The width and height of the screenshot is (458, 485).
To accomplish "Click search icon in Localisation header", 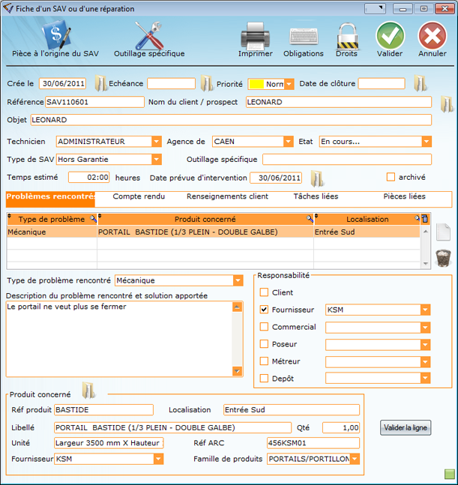I will pos(418,219).
